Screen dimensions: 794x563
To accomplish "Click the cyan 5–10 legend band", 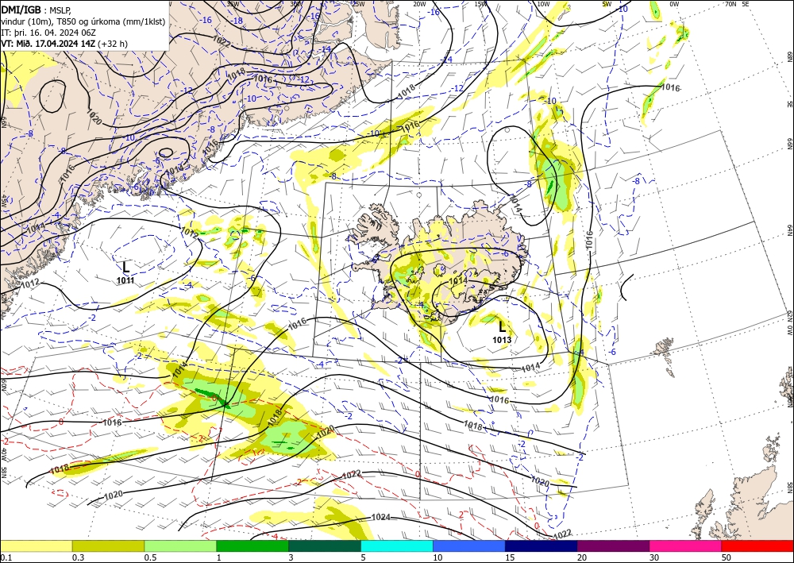I will [397, 546].
